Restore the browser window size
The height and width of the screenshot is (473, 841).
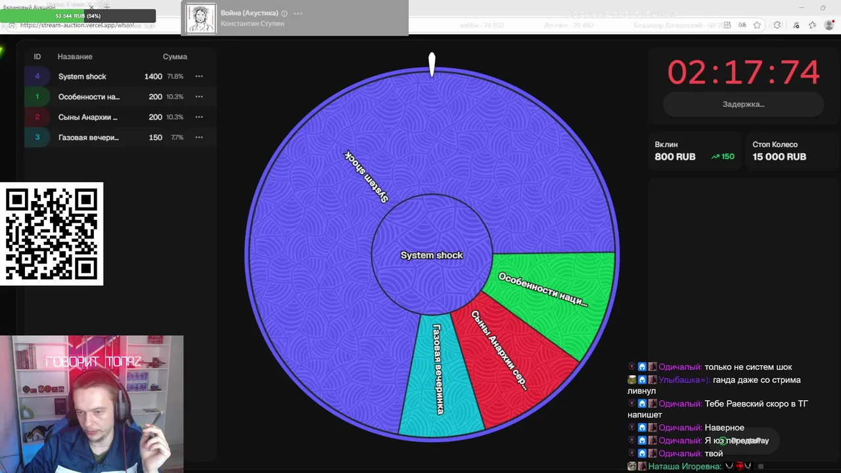pos(823,8)
